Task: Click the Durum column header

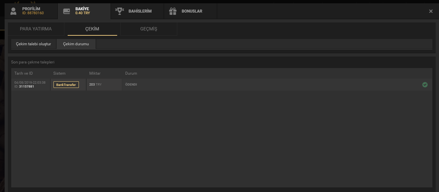Action: [x=131, y=73]
